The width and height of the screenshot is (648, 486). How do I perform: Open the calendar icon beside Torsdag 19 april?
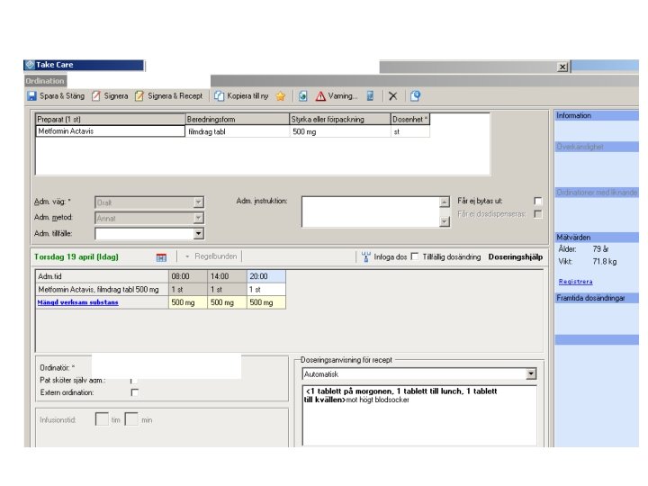tap(161, 257)
